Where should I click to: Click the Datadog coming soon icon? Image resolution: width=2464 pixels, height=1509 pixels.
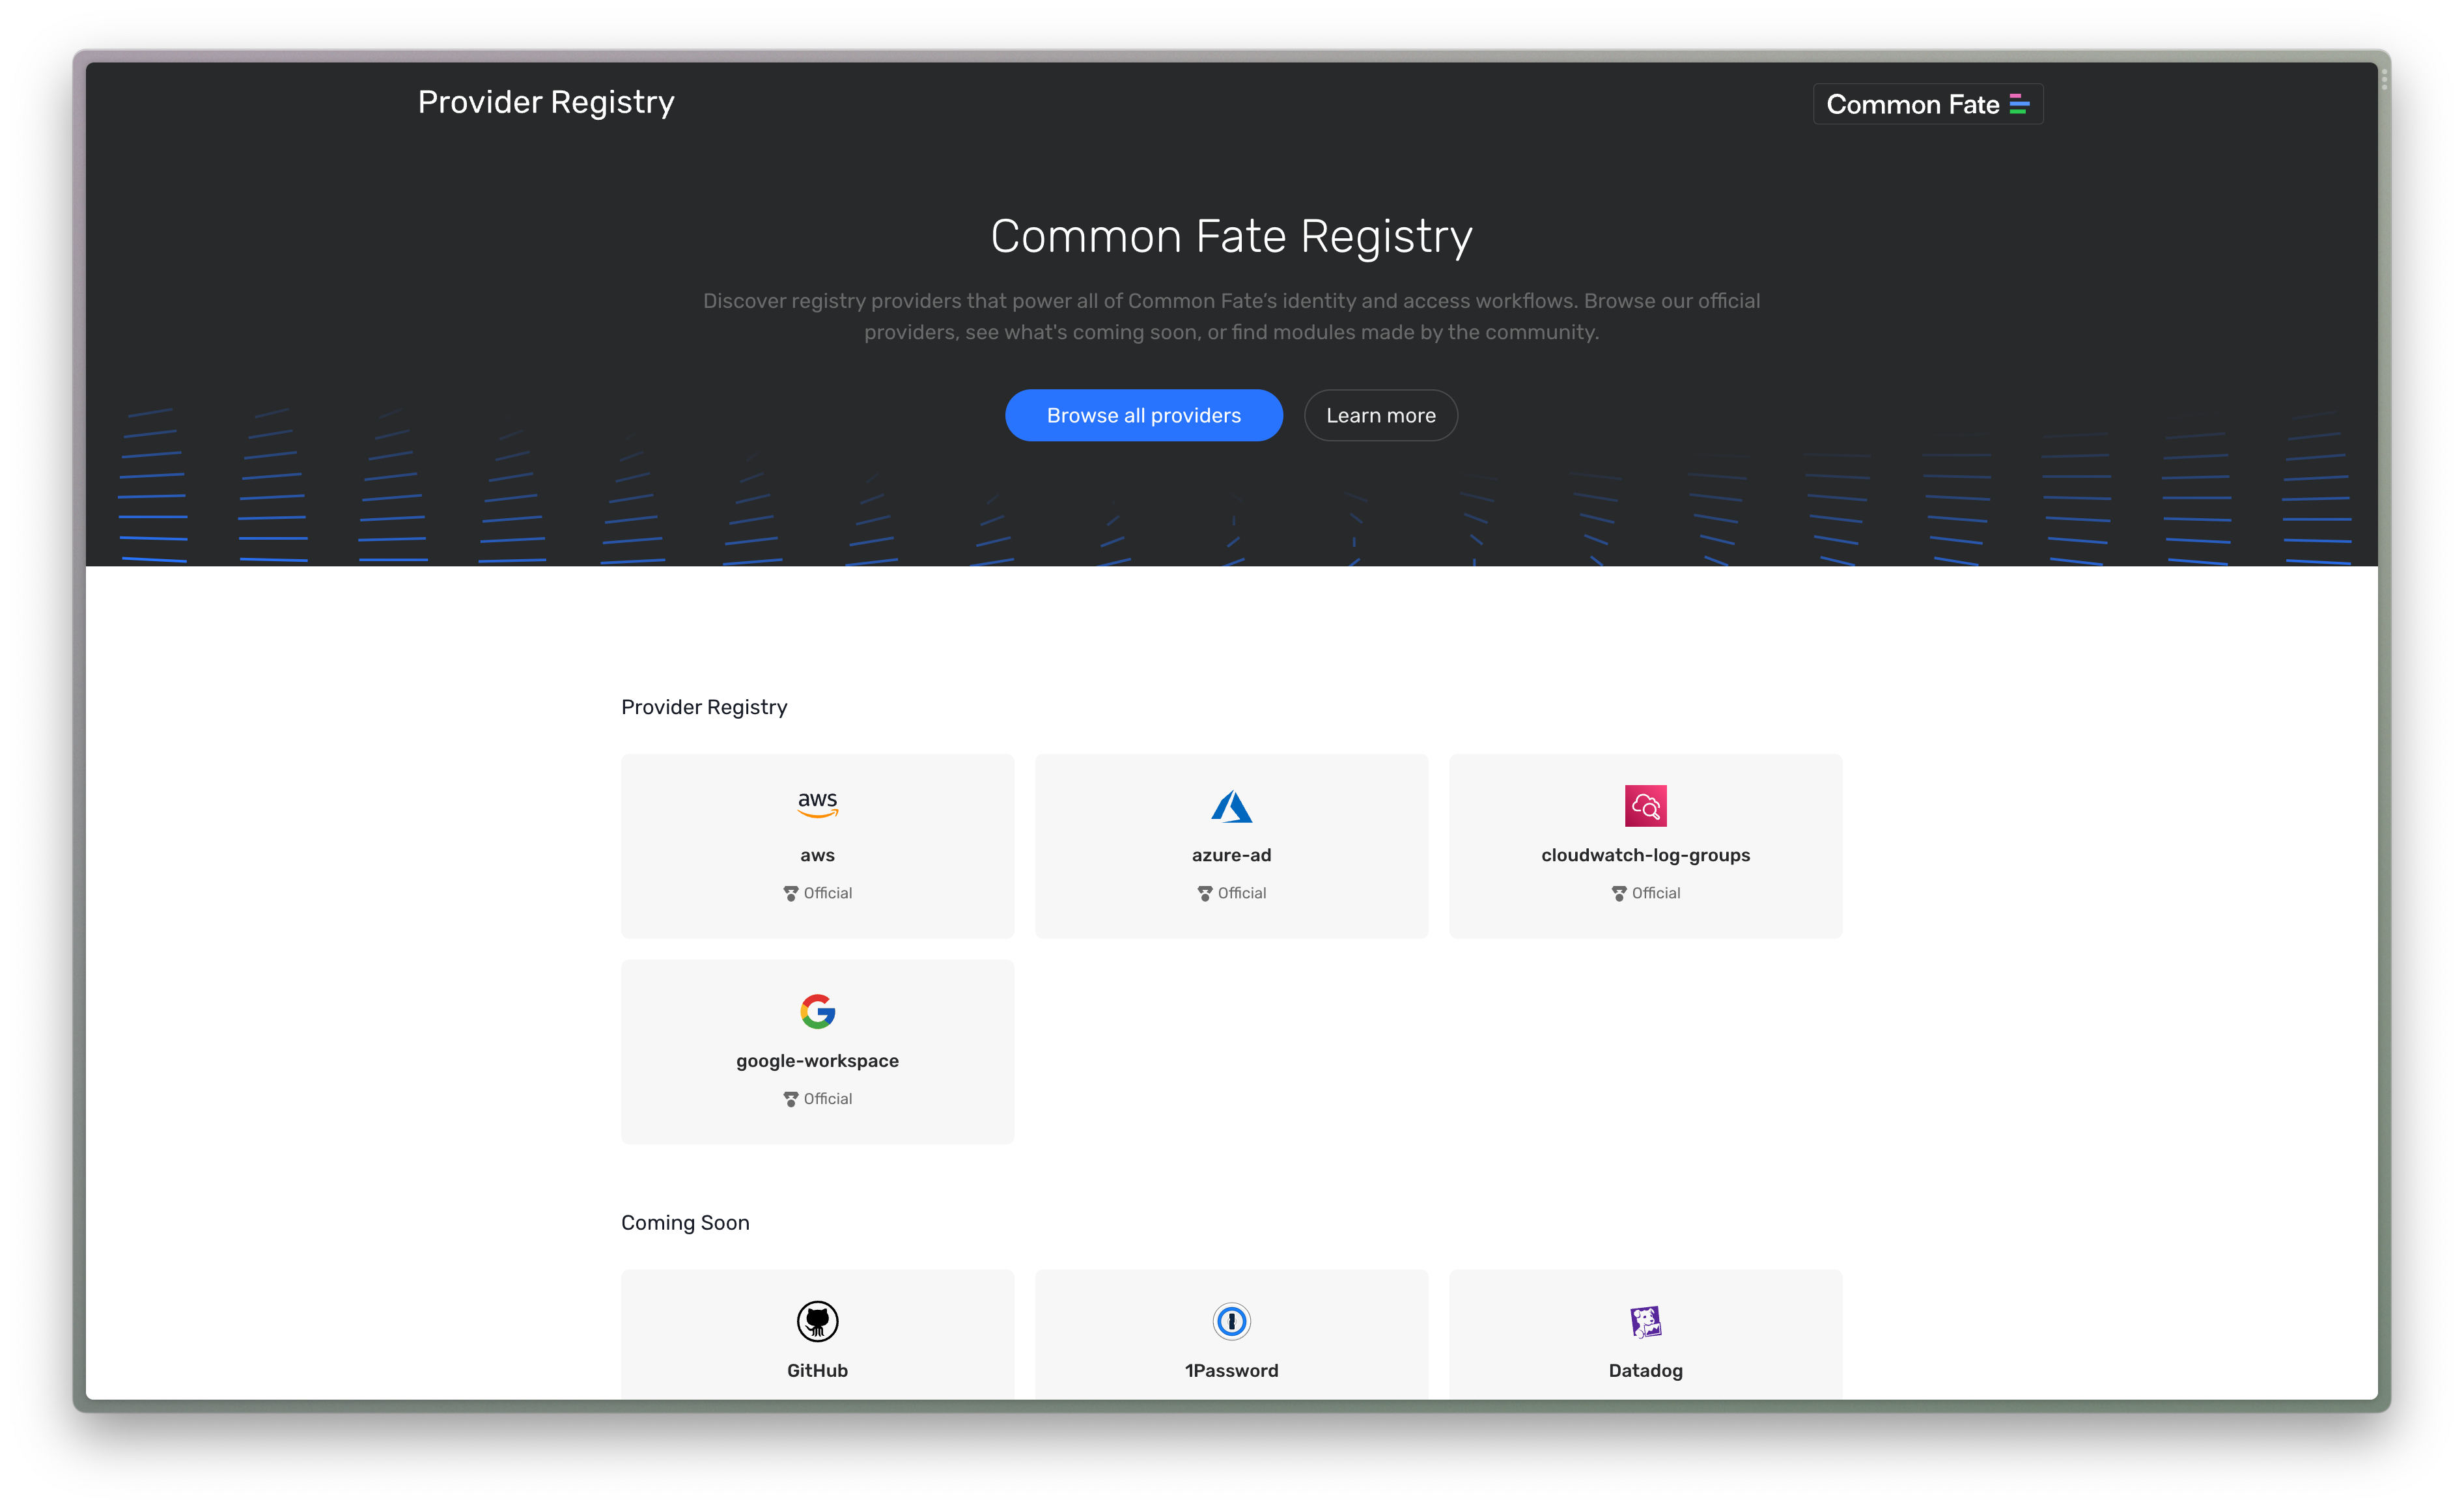pyautogui.click(x=1645, y=1321)
